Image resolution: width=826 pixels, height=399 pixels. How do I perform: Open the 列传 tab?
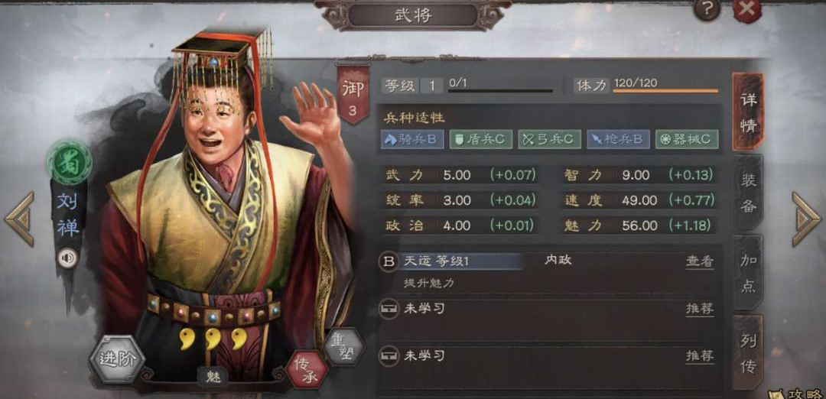click(748, 352)
